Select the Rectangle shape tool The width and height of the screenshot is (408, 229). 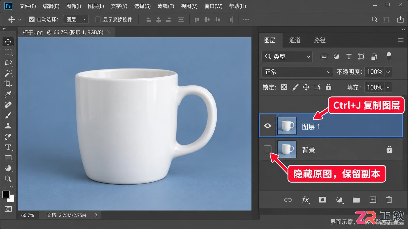click(8, 158)
